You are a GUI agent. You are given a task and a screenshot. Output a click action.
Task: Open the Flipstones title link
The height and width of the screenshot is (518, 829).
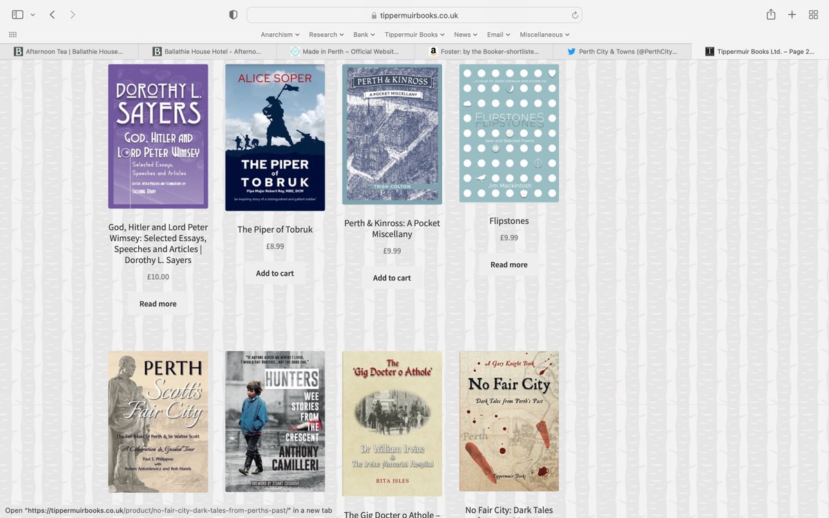coord(509,221)
